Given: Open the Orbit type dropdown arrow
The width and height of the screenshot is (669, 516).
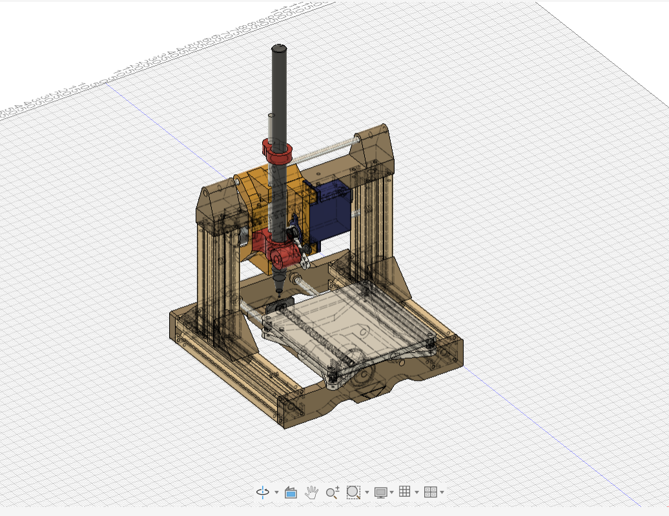Looking at the screenshot, I should click(x=276, y=493).
